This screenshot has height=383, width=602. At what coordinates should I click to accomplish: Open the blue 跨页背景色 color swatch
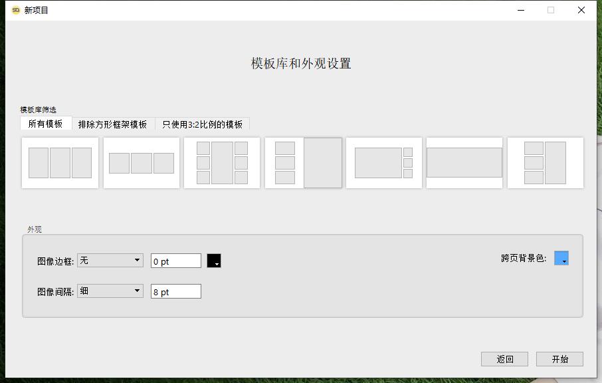tap(561, 258)
